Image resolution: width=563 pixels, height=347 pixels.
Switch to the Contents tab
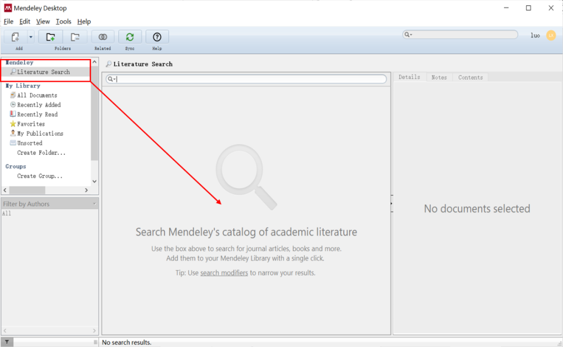coord(470,78)
